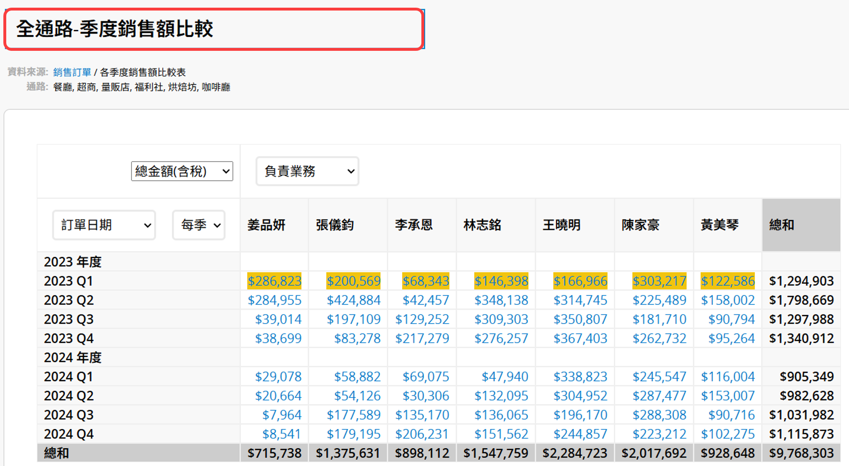Click 姜品妍's 2023 Q1 amount $286,823
The height and width of the screenshot is (466, 849).
click(274, 281)
